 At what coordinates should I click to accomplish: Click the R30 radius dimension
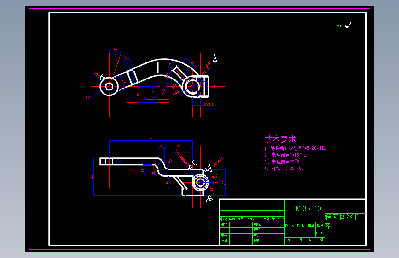(163, 91)
